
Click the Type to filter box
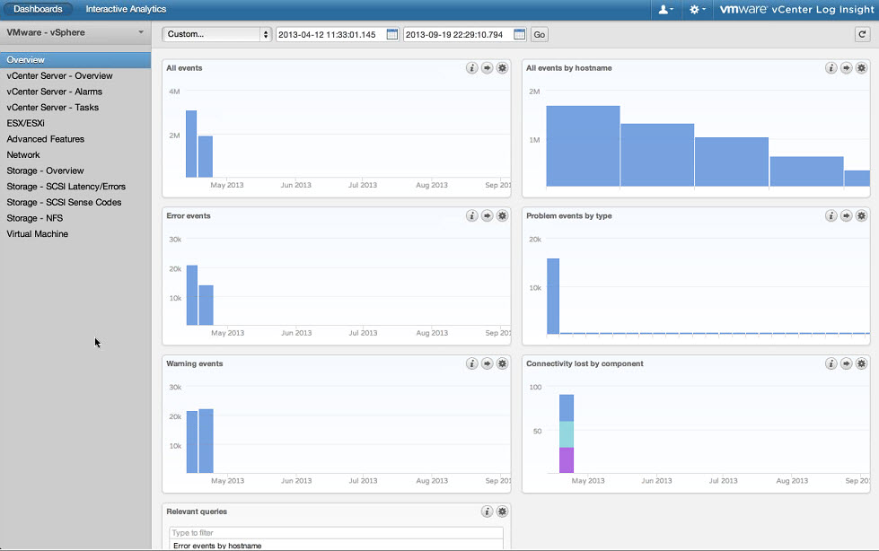pyautogui.click(x=336, y=532)
